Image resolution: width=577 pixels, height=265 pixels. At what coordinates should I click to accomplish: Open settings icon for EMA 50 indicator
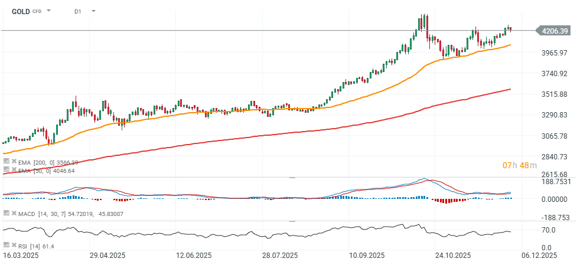tap(6, 169)
